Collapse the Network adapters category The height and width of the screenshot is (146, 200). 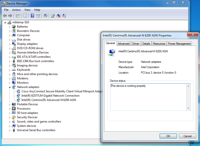coord(10,87)
